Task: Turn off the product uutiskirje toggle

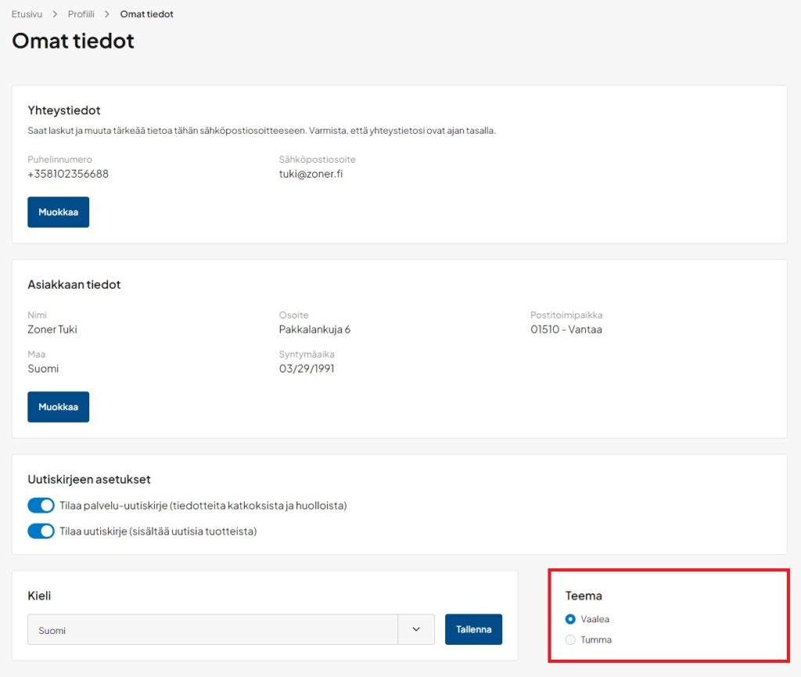Action: [41, 531]
